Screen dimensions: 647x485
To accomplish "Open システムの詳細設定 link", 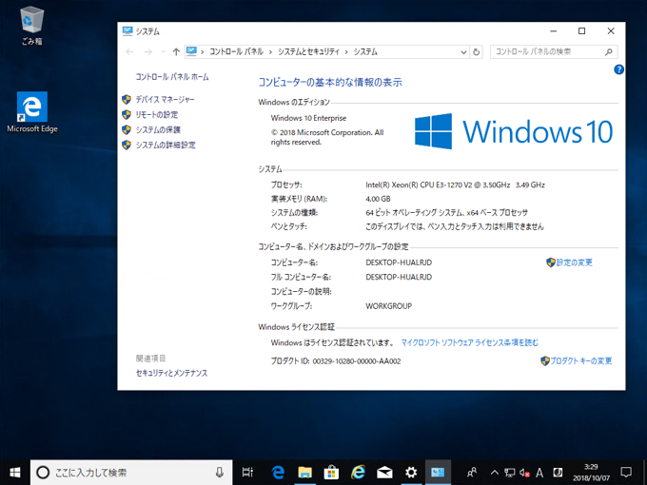I will [166, 145].
